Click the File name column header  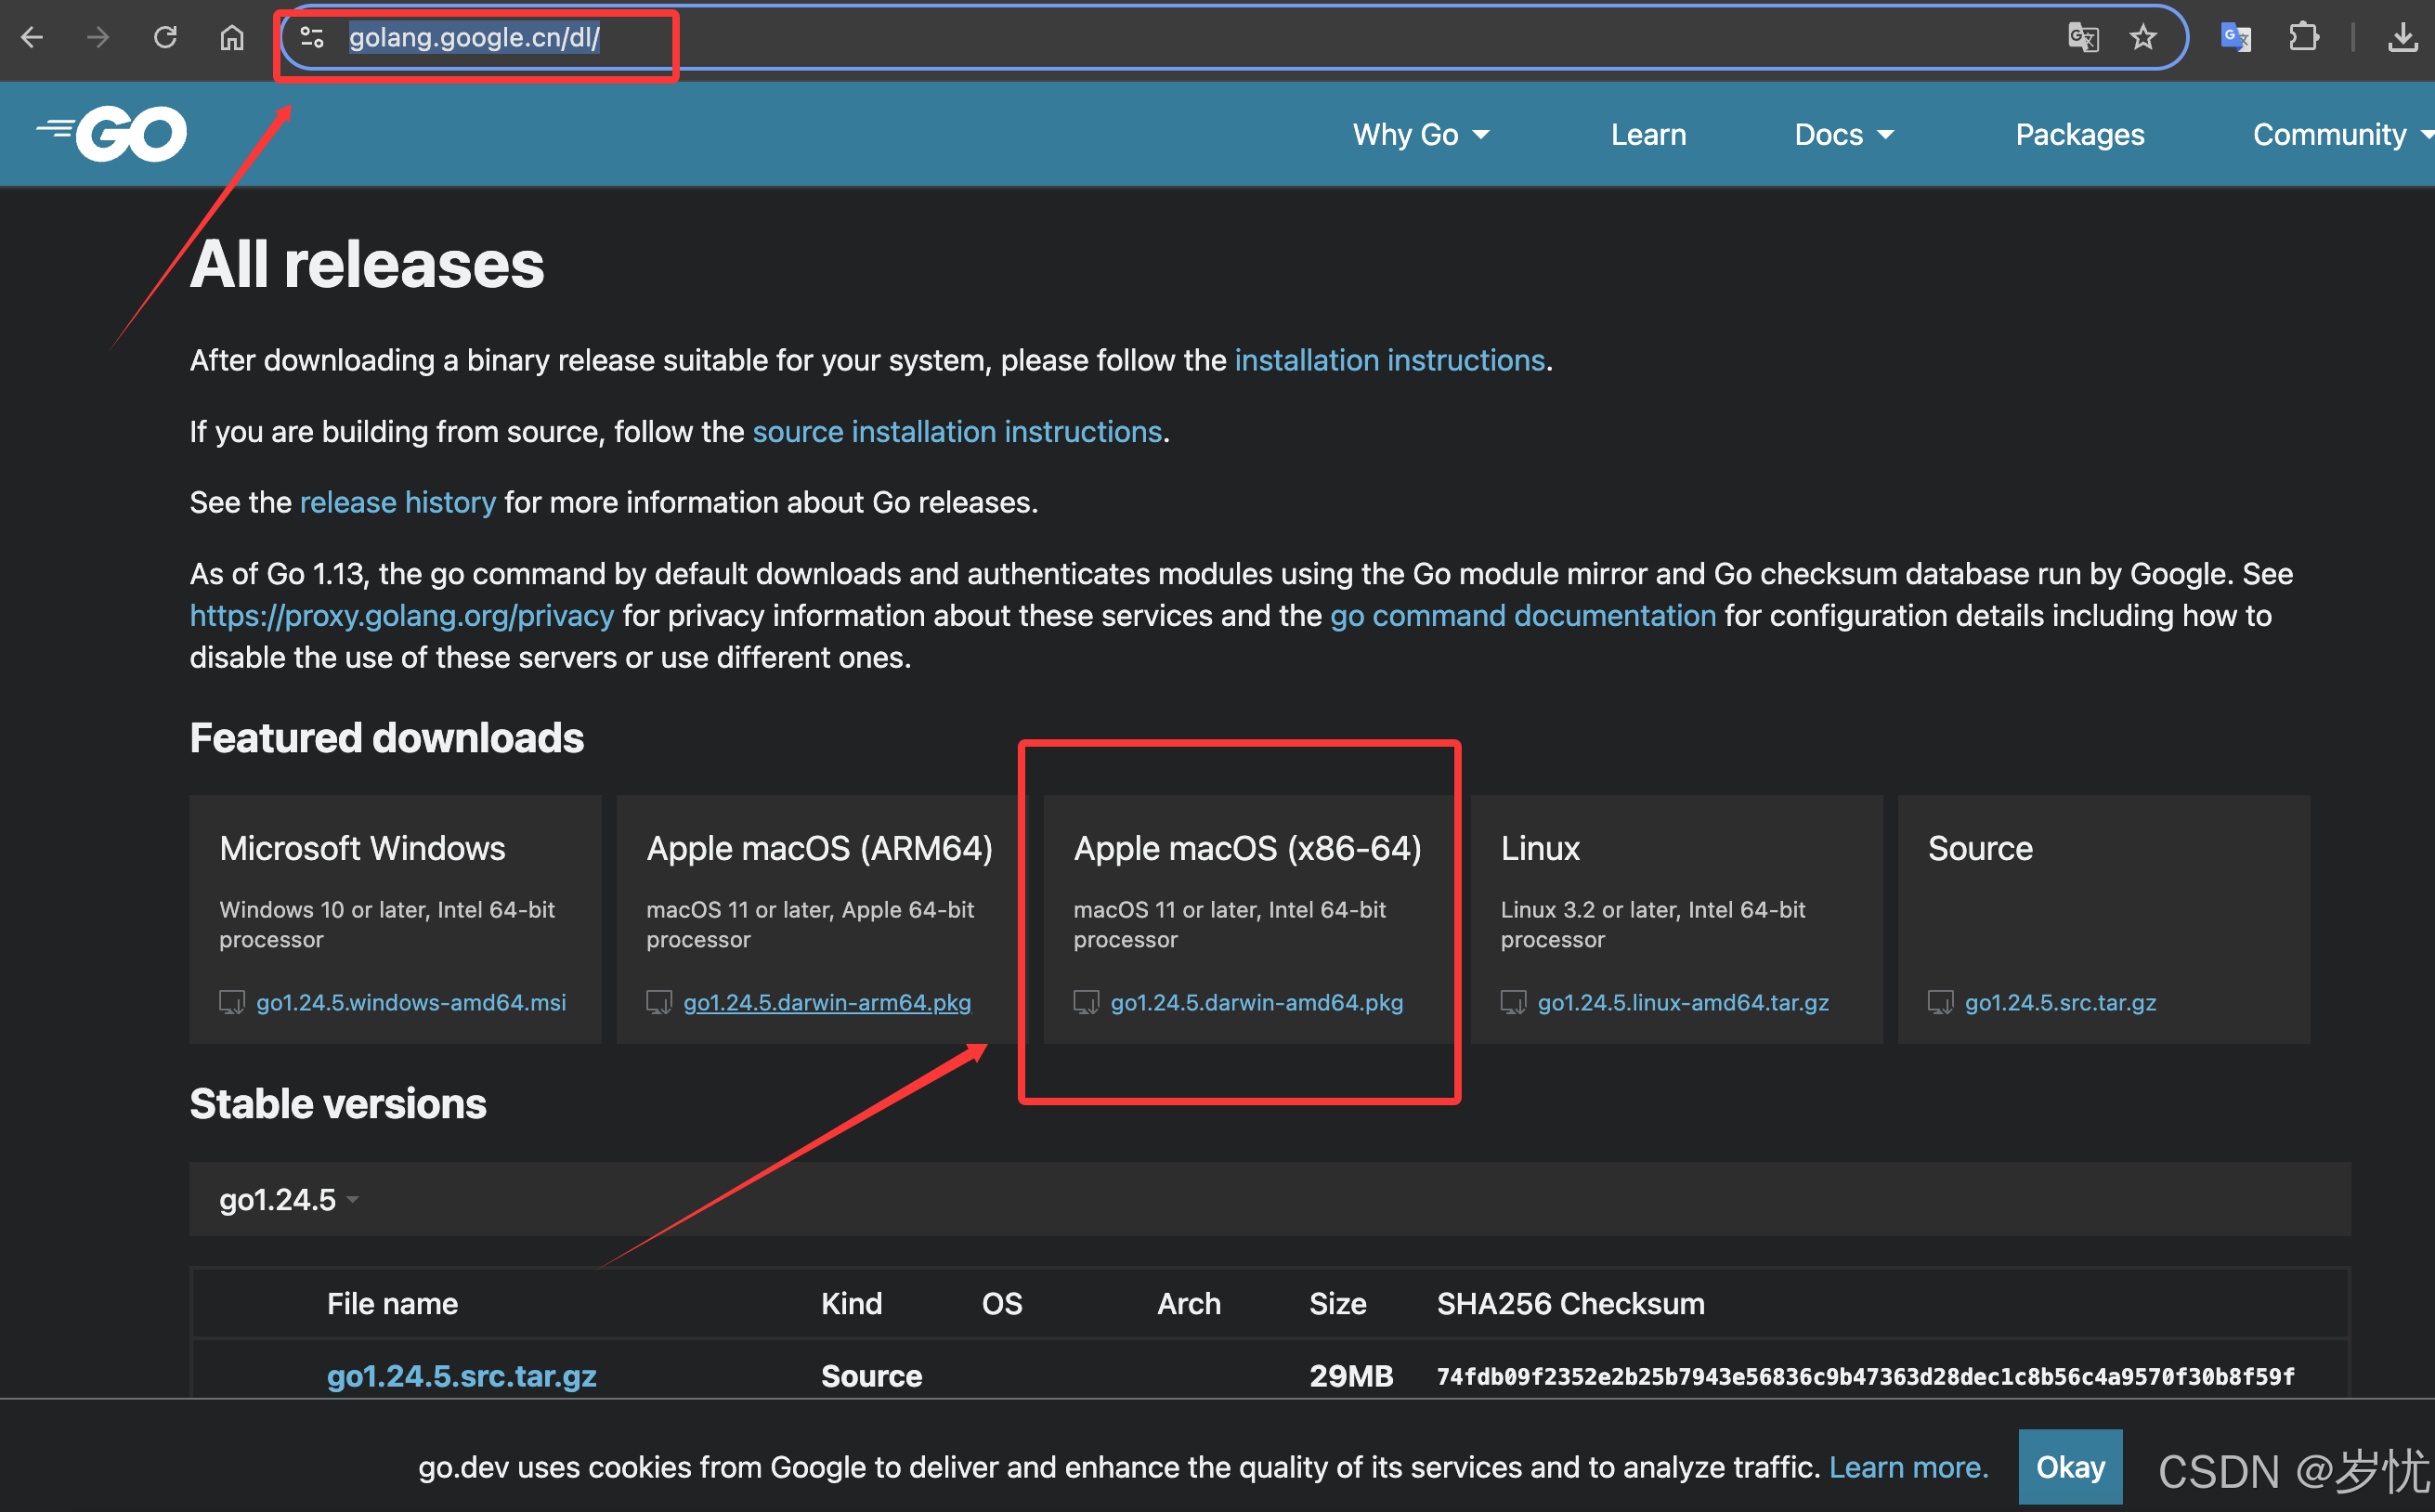(x=392, y=1304)
